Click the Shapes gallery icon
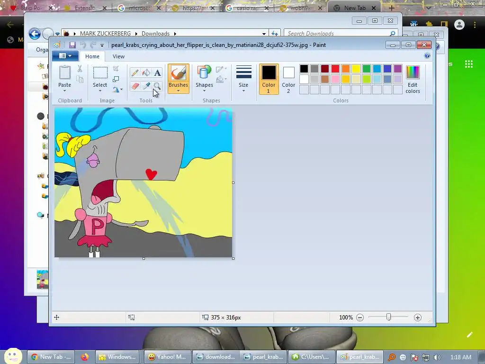Viewport: 485px width, 364px height. point(204,73)
